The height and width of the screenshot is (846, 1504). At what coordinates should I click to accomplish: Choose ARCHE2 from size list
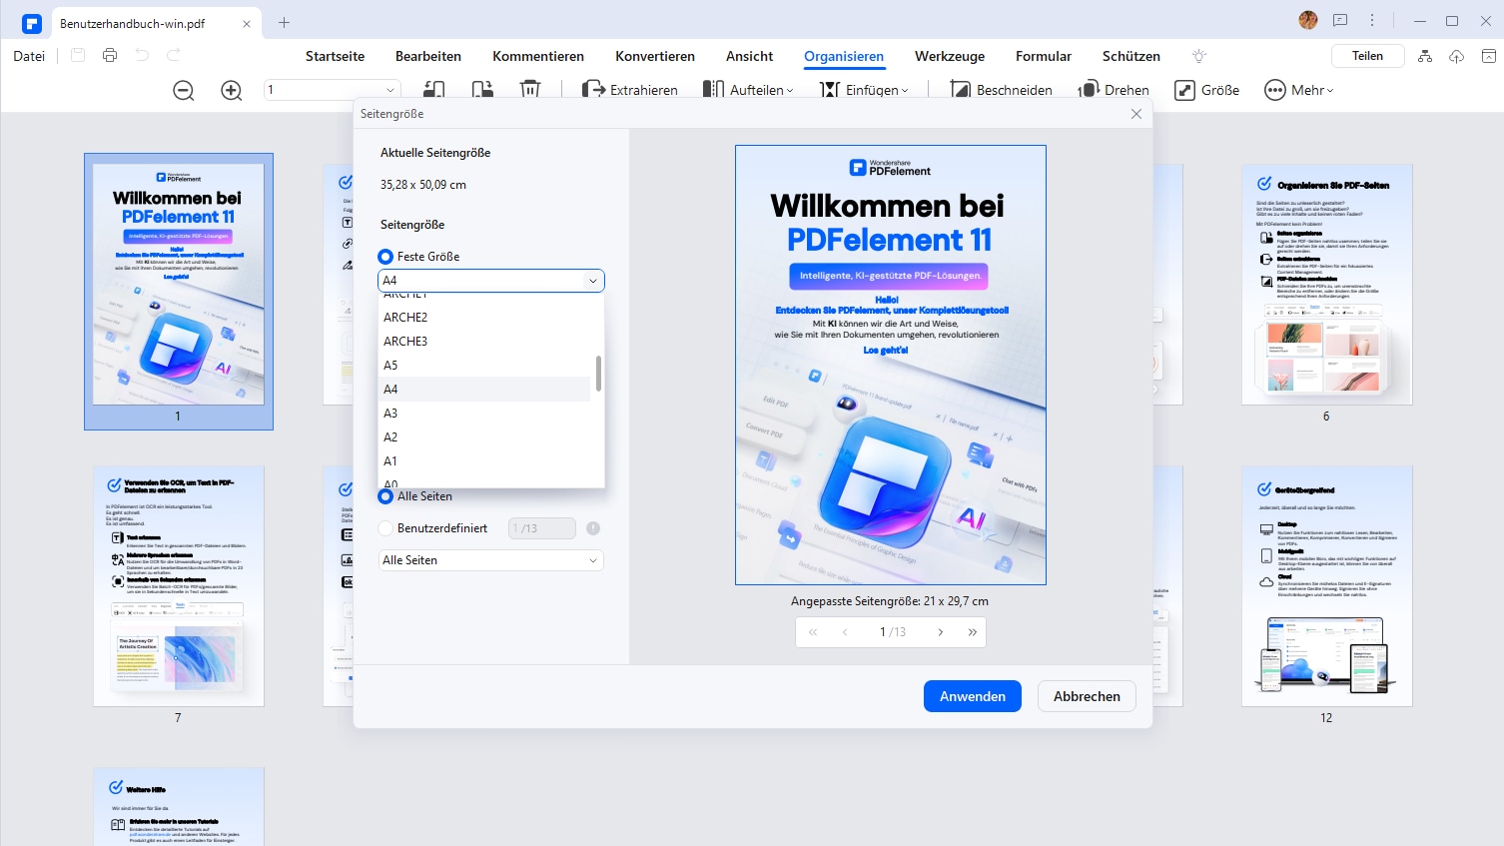click(x=485, y=318)
